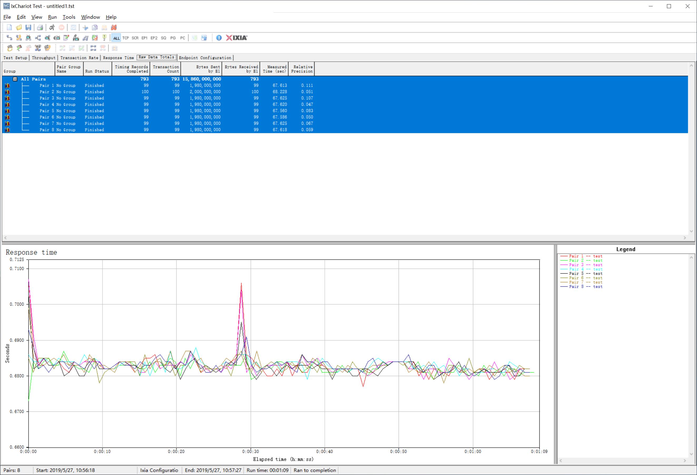Click the red X delete icon
The height and width of the screenshot is (475, 697).
[114, 28]
